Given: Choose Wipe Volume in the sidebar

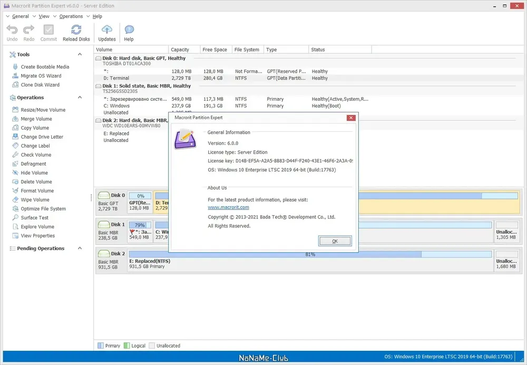Looking at the screenshot, I should click(x=35, y=199).
